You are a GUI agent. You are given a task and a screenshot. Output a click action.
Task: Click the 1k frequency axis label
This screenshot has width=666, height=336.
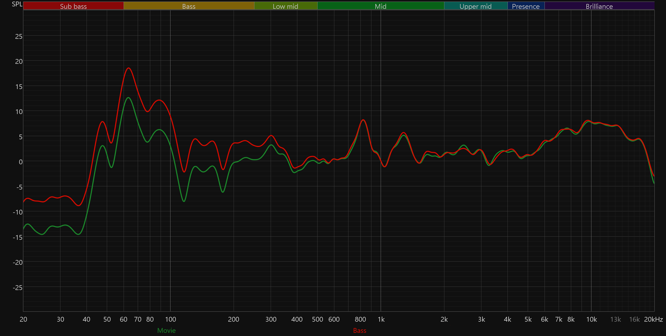tap(381, 319)
